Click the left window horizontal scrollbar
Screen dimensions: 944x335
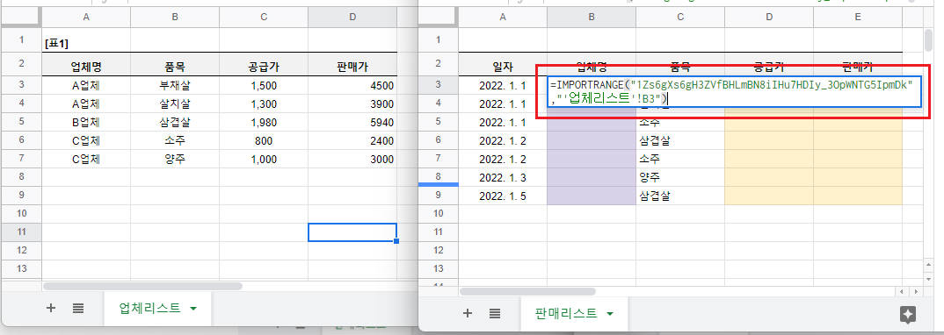pos(142,287)
